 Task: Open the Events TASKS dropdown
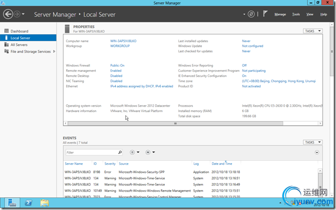313,142
